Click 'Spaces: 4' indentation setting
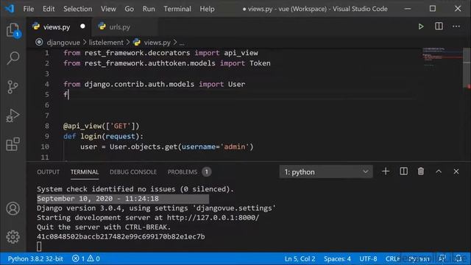This screenshot has height=265, width=471. coord(337,258)
